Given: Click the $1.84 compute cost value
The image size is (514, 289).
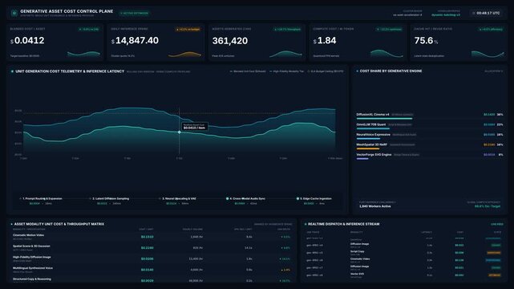Looking at the screenshot, I should click(325, 41).
